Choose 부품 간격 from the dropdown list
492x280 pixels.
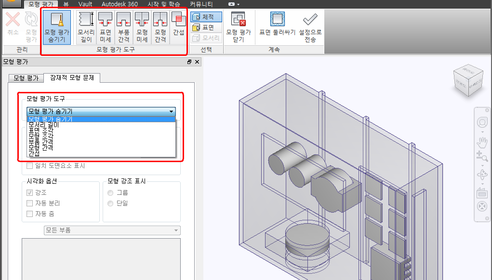pos(101,142)
